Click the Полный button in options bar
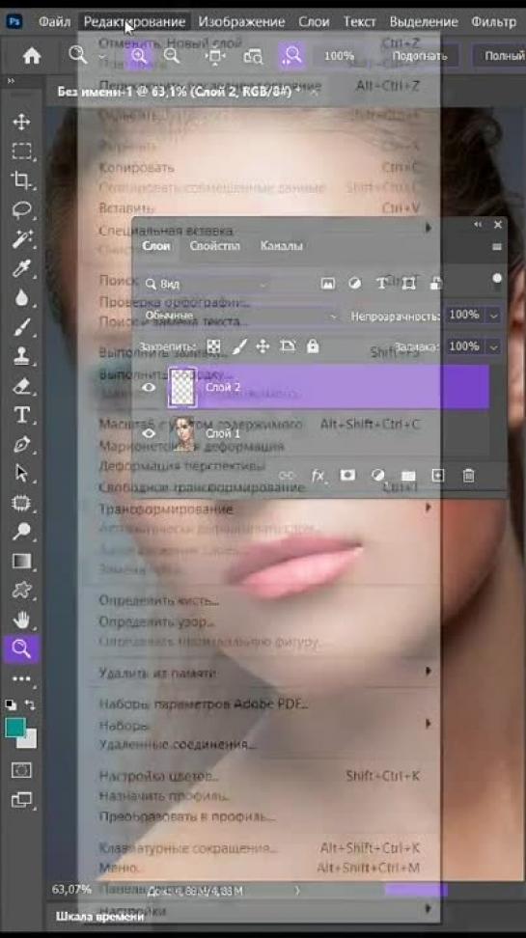This screenshot has height=938, width=526. pos(502,56)
